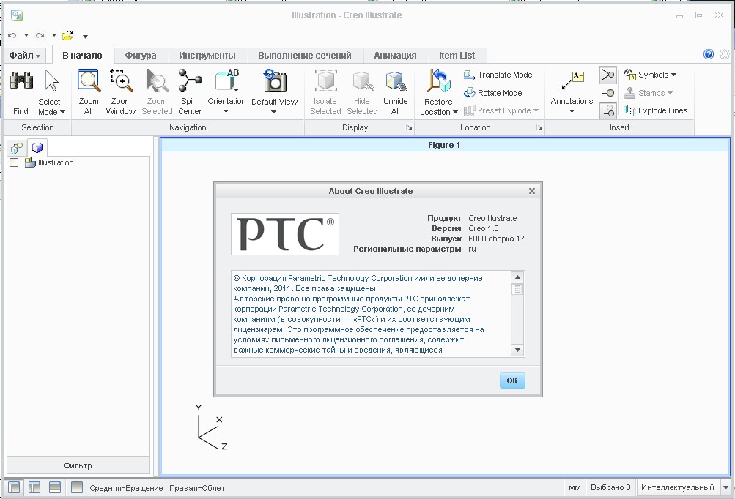Open the Анимация tab
The height and width of the screenshot is (499, 735).
395,55
